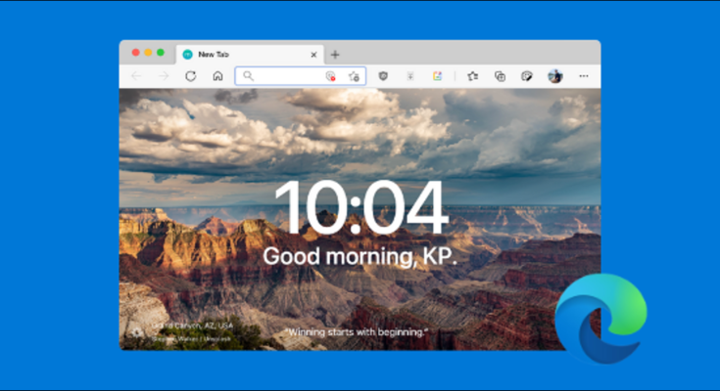The image size is (720, 391).
Task: Click the browser back arrow
Action: tap(135, 75)
